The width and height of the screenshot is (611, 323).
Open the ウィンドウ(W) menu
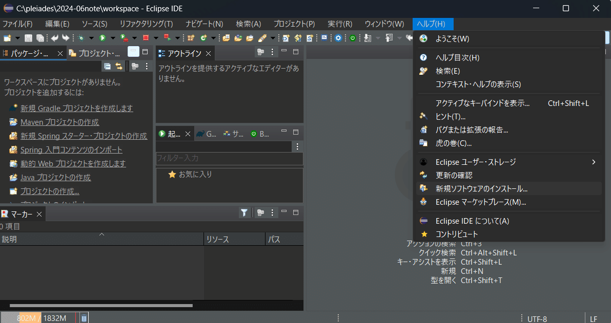point(384,24)
